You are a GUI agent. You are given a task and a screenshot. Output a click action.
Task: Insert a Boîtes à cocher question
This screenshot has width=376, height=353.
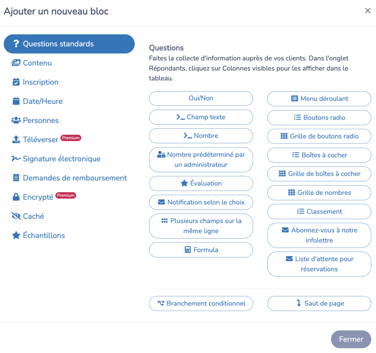[x=319, y=155]
